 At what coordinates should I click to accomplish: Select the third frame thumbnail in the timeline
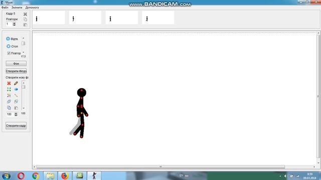(122, 17)
